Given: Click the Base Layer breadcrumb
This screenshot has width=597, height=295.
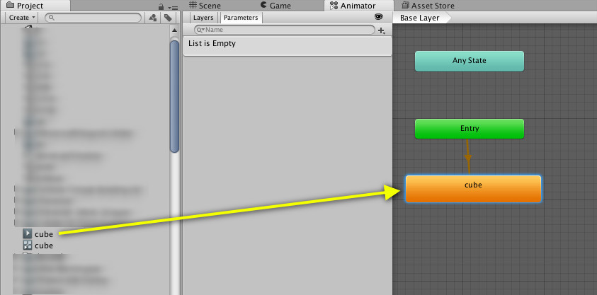Looking at the screenshot, I should pyautogui.click(x=421, y=18).
